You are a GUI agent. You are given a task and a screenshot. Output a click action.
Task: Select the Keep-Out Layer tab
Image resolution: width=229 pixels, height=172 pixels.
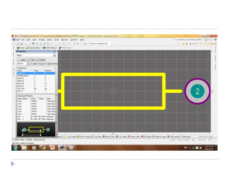(x=159, y=136)
